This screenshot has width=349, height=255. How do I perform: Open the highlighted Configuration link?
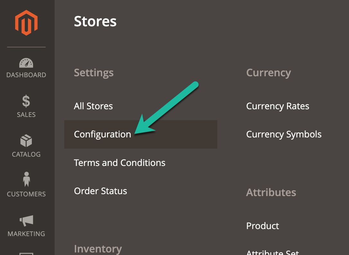coord(102,134)
